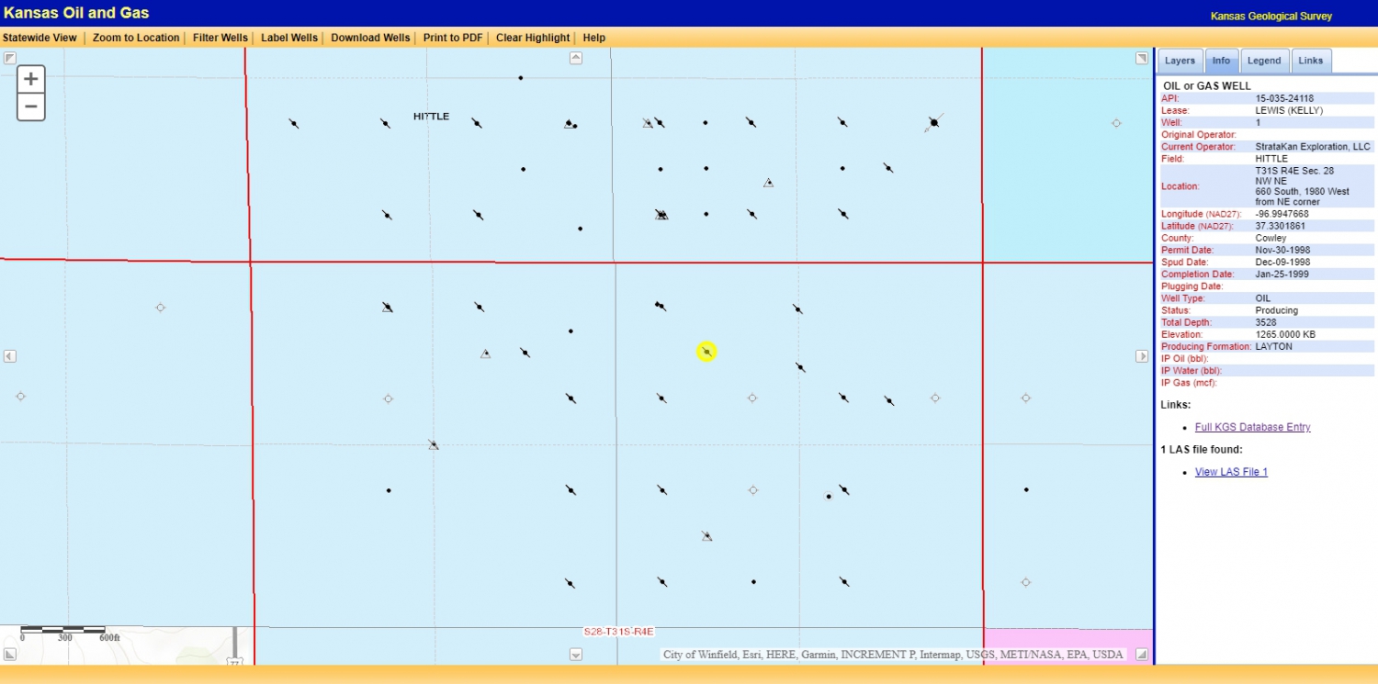Click Print to PDF
The height and width of the screenshot is (684, 1378).
click(453, 38)
